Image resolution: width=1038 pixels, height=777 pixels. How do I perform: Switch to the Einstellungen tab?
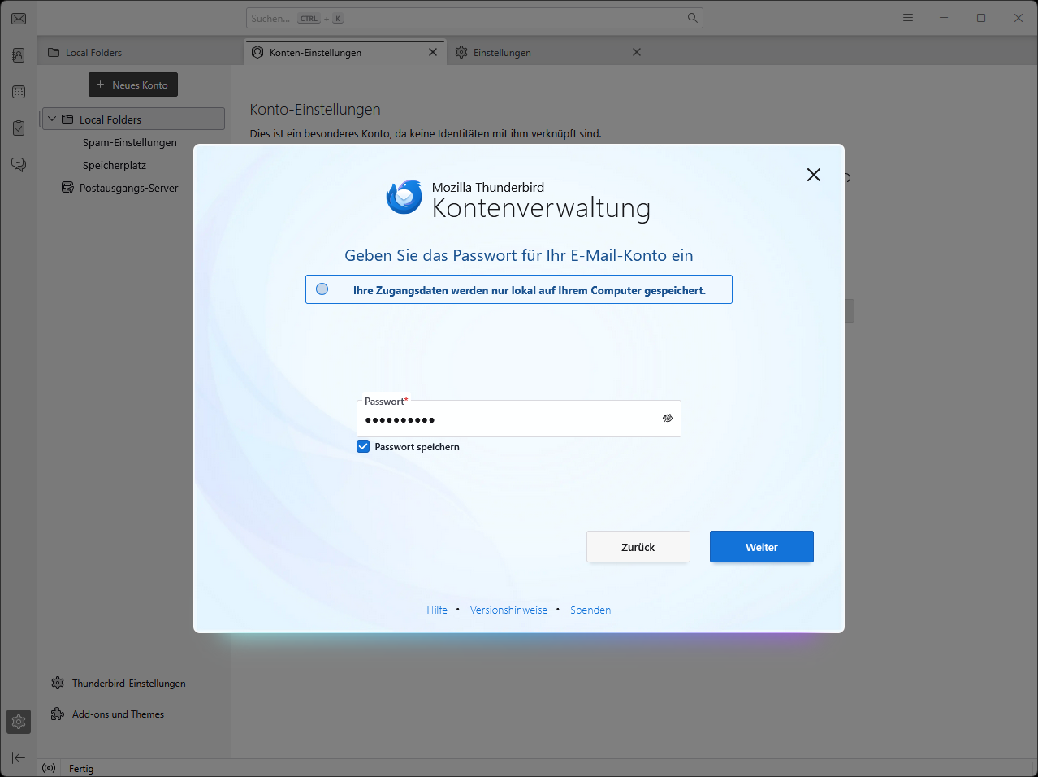[x=502, y=53]
